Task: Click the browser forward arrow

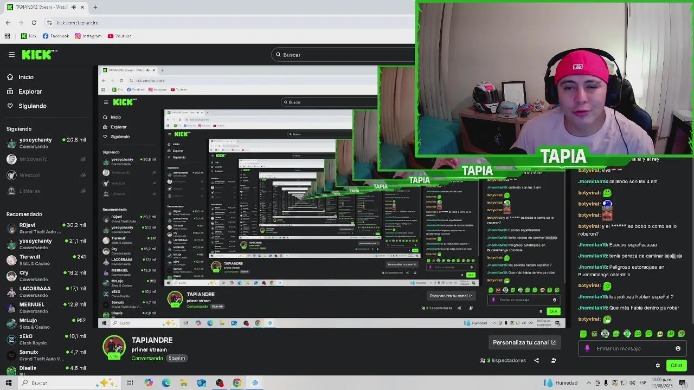Action: [21, 23]
